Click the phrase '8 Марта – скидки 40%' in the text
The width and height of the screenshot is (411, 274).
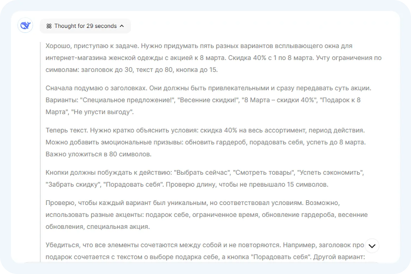[x=279, y=100]
